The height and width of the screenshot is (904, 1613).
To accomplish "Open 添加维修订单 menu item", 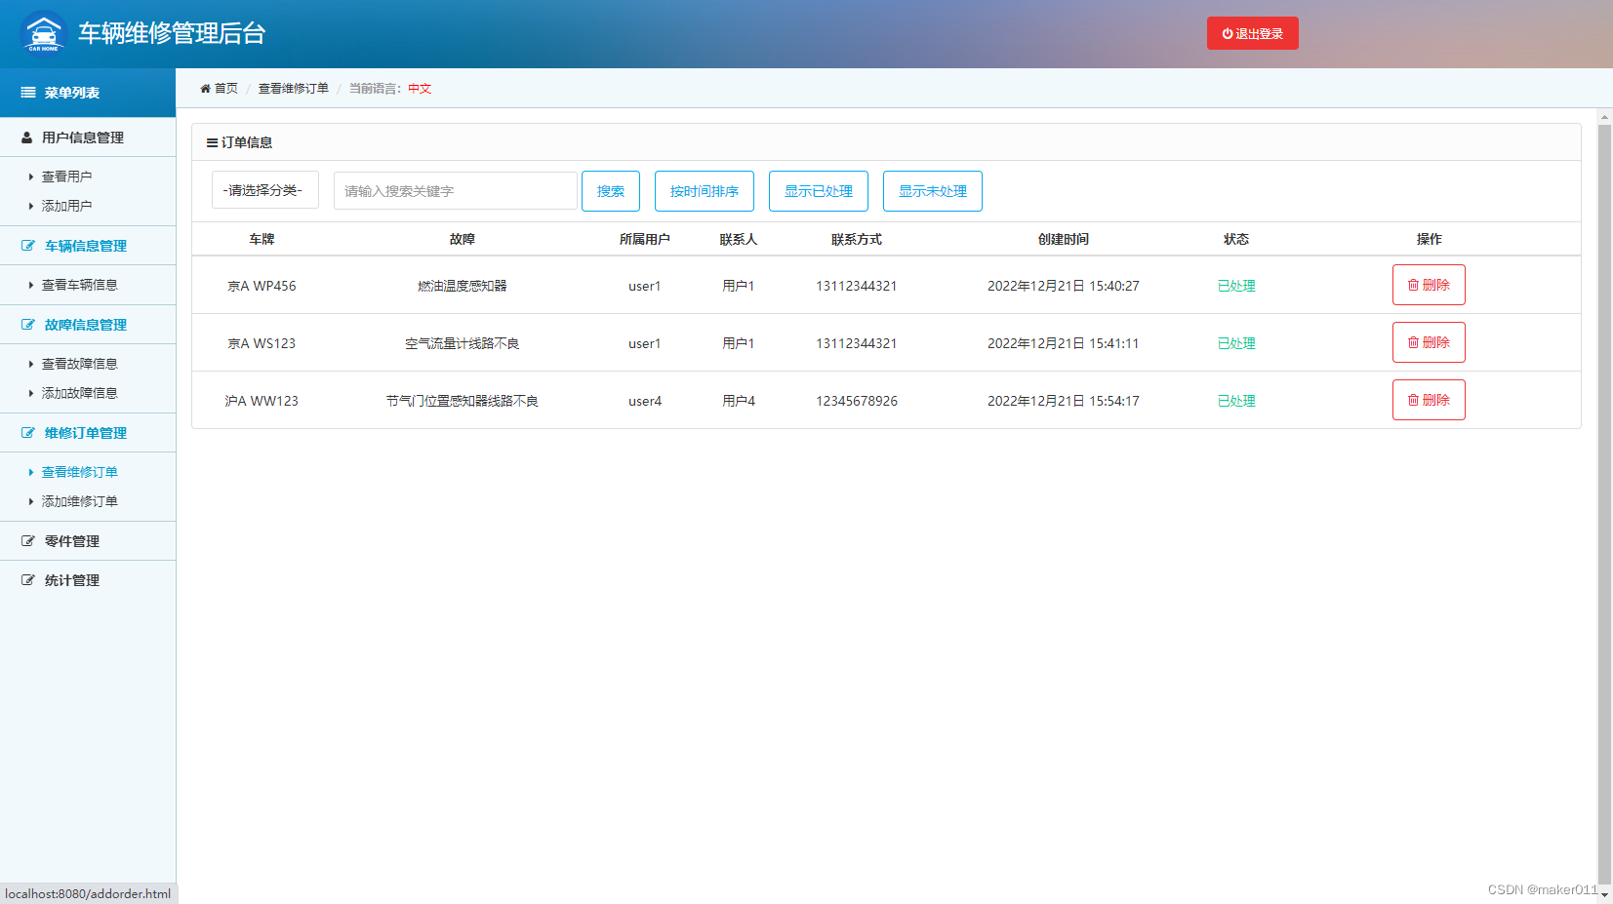I will 79,501.
